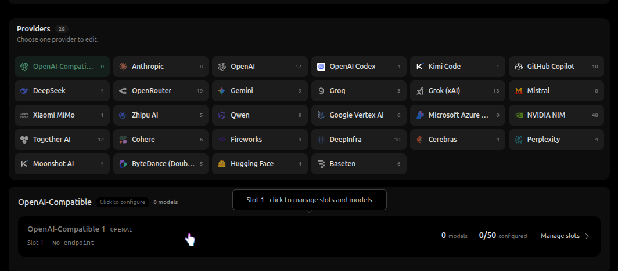Choose the Qwen provider name
The width and height of the screenshot is (618, 271).
tap(240, 115)
